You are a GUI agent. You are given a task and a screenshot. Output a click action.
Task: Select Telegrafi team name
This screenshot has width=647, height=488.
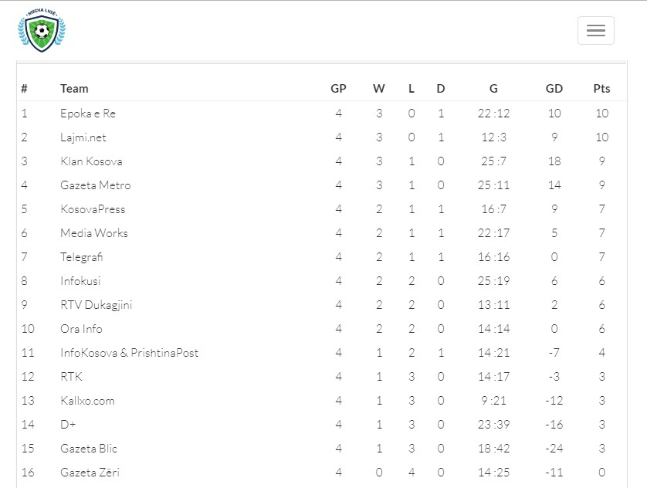tap(81, 257)
